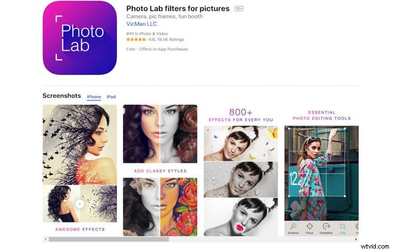Click the five-star rating icons

[x=136, y=40]
